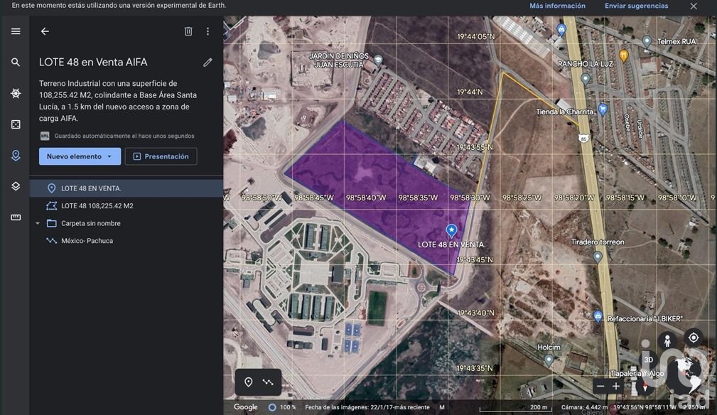Delete project using the trash icon

(188, 31)
